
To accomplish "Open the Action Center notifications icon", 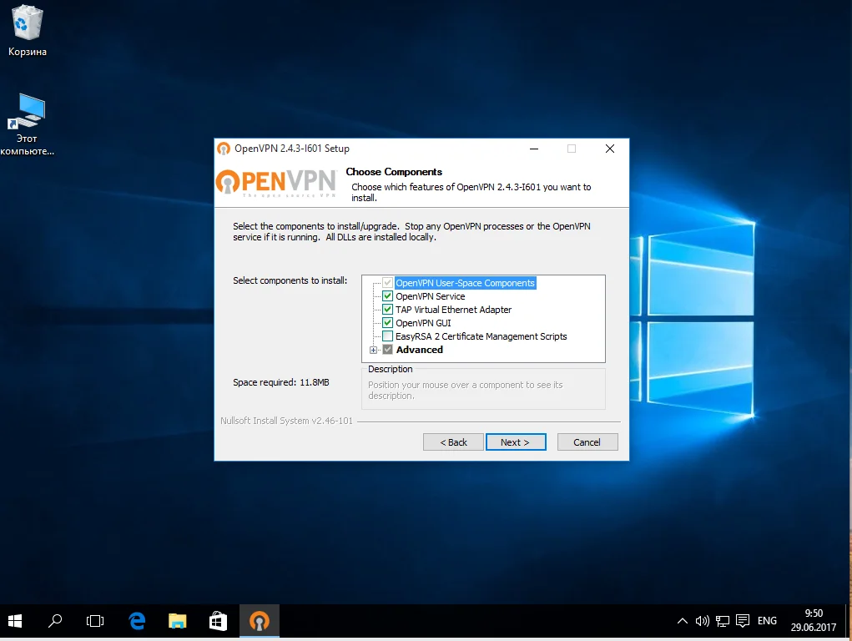I will click(x=743, y=621).
